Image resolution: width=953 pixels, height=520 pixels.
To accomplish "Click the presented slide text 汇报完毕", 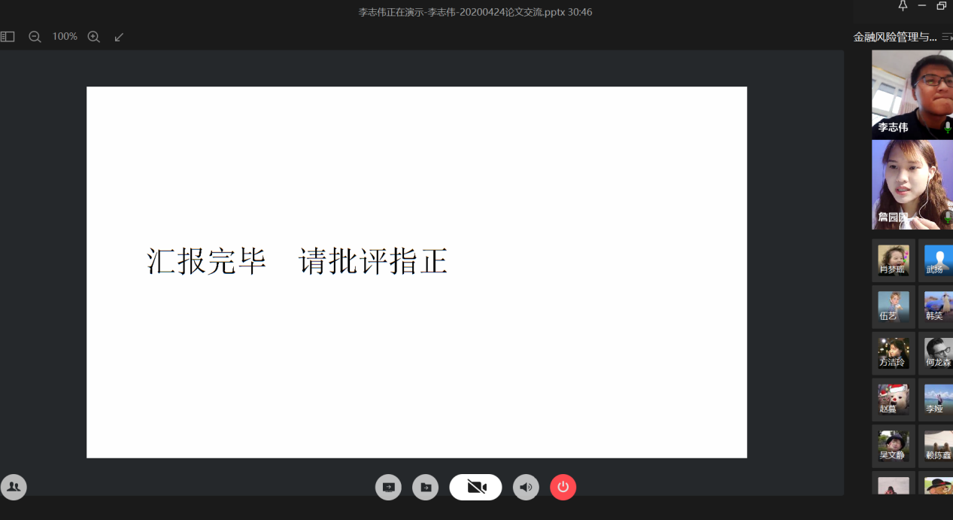I will click(x=207, y=261).
